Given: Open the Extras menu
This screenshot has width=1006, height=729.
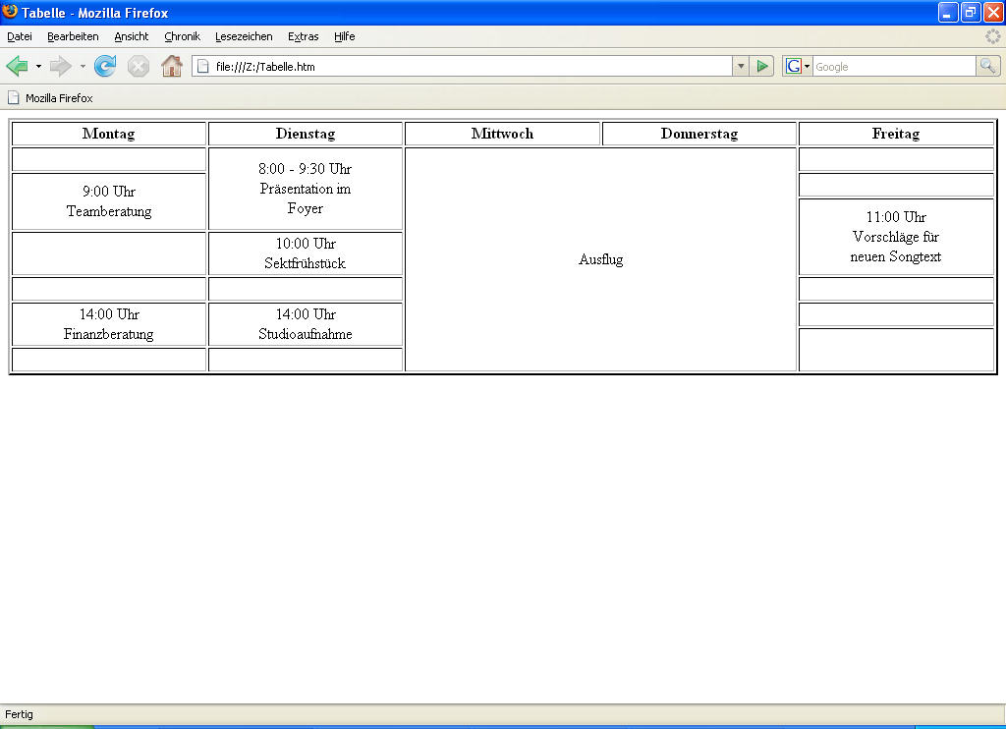Looking at the screenshot, I should 303,36.
